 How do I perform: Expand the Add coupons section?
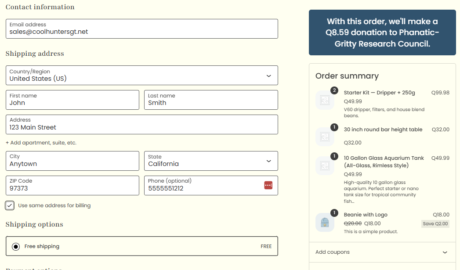[382, 252]
